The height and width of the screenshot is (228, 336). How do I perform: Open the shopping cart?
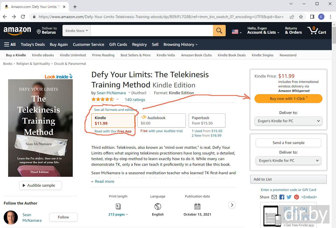(x=317, y=31)
